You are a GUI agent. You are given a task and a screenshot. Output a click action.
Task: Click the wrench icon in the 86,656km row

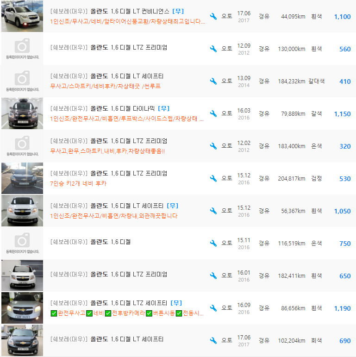click(213, 308)
